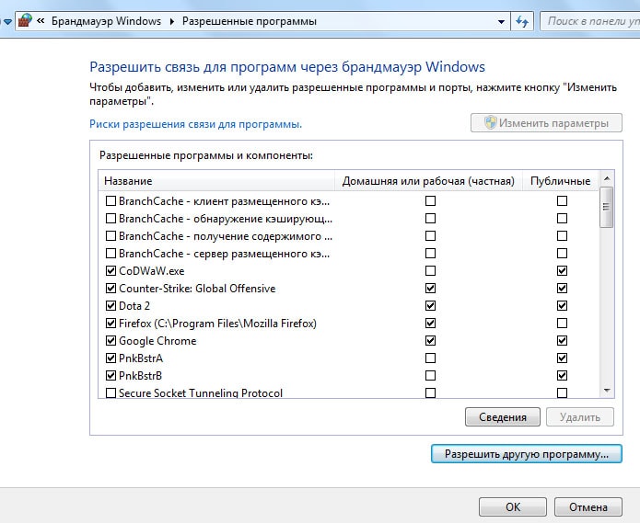Uncheck Google Chrome name checkbox
Image resolution: width=640 pixels, height=523 pixels.
pos(111,340)
